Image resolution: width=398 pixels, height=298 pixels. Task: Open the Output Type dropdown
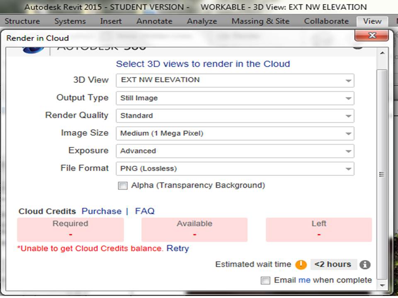pyautogui.click(x=235, y=98)
